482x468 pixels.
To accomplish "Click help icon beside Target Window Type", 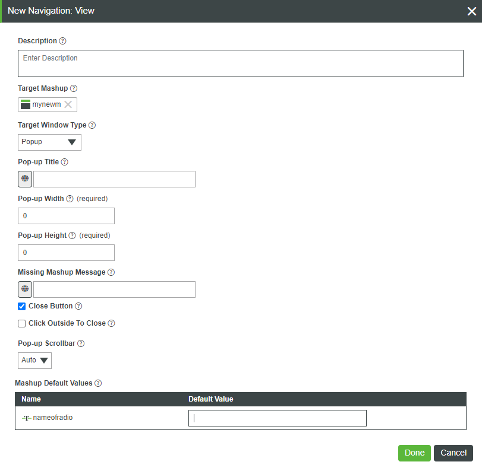I will (92, 125).
